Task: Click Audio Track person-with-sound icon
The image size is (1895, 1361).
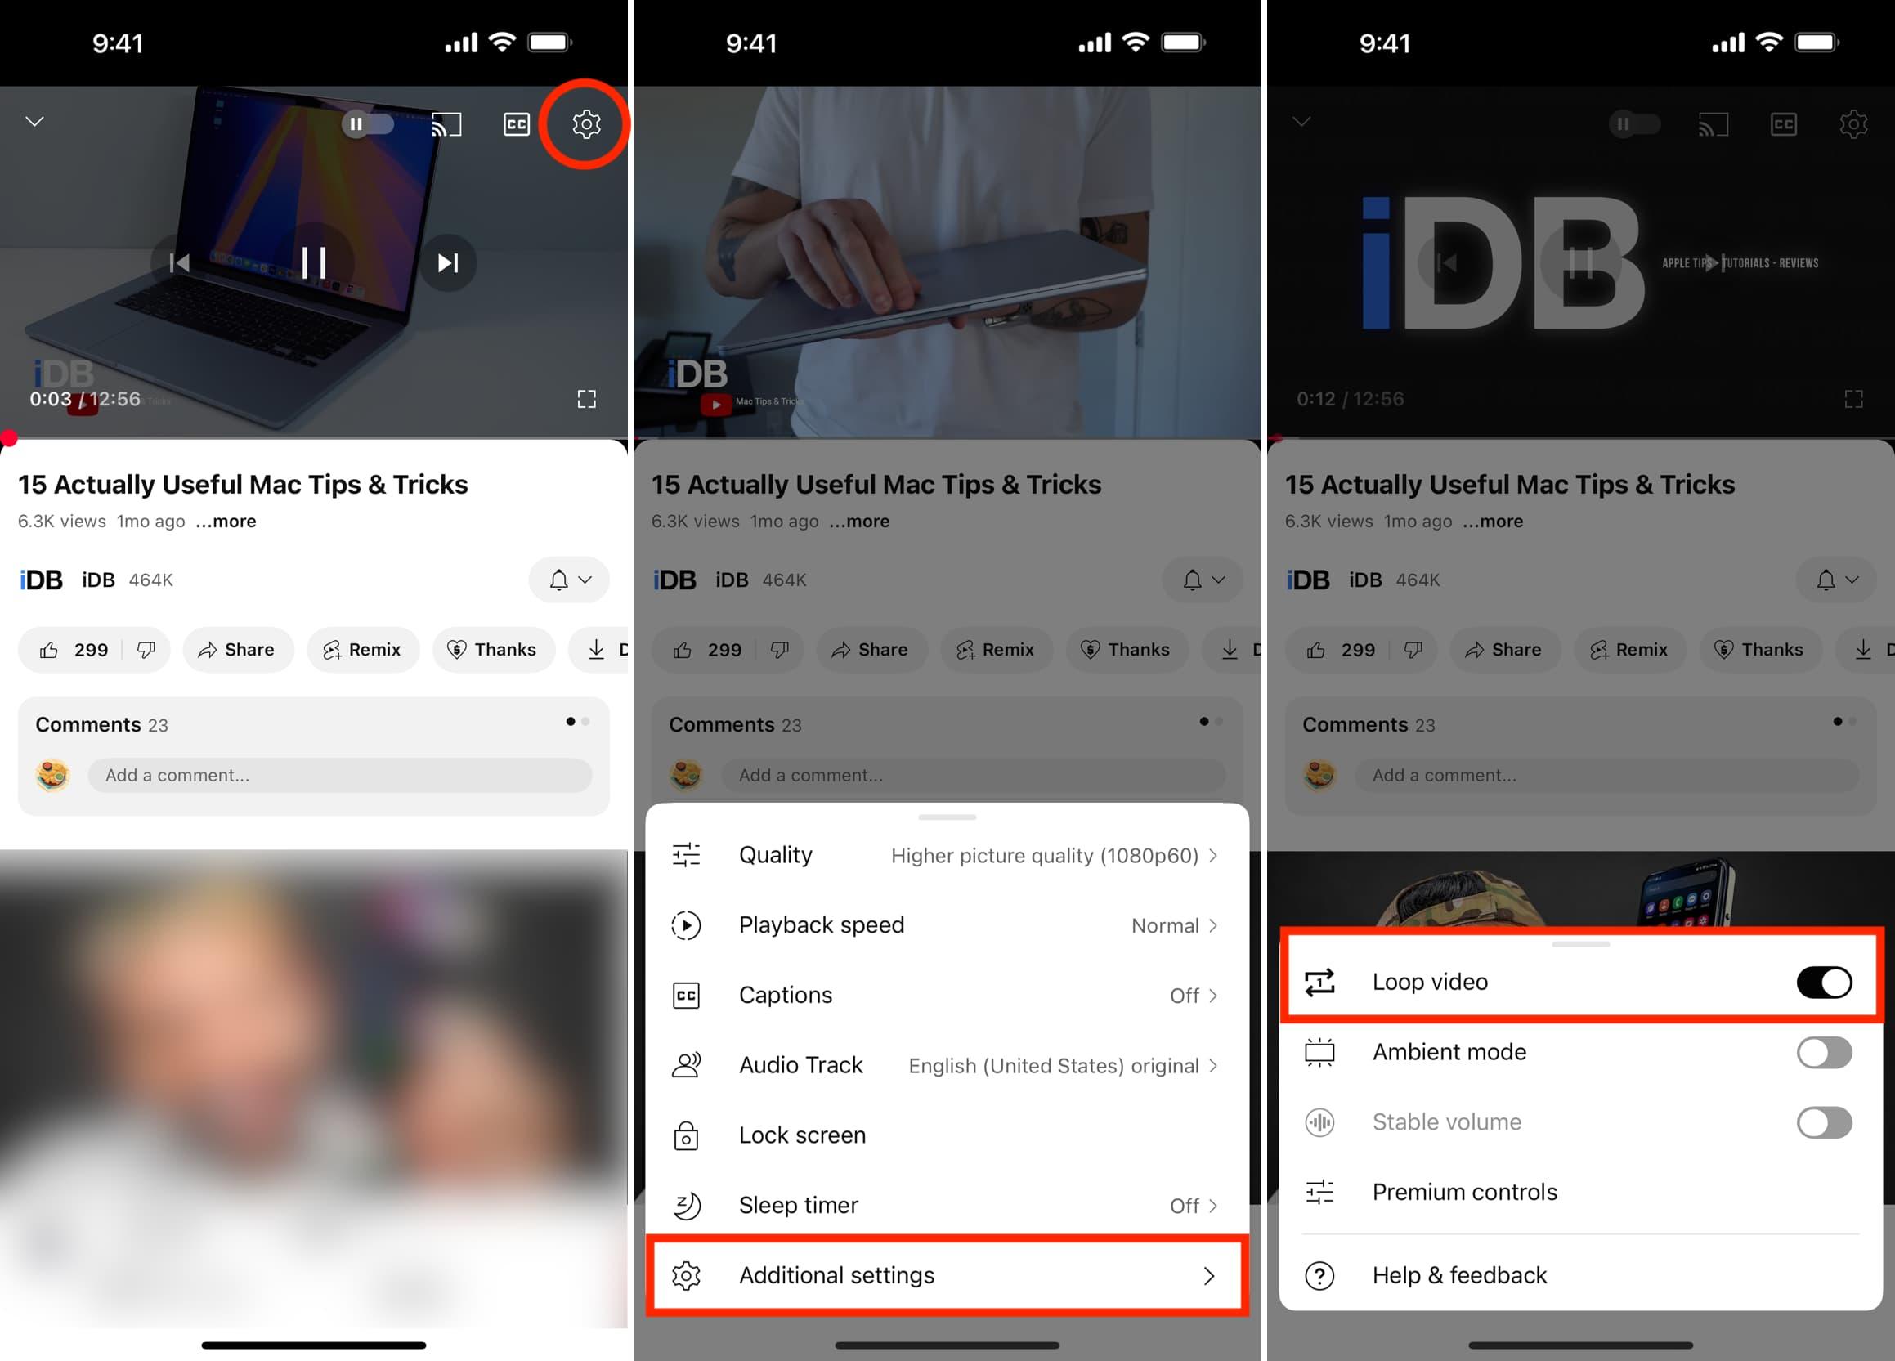Action: [686, 1066]
